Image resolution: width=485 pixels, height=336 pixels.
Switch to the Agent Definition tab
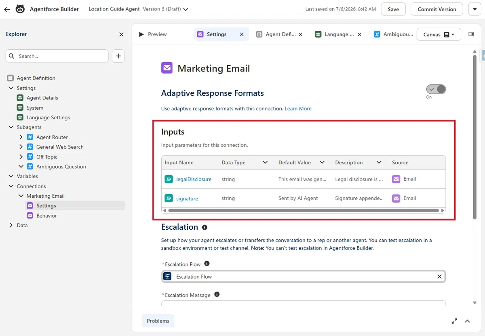click(x=279, y=34)
